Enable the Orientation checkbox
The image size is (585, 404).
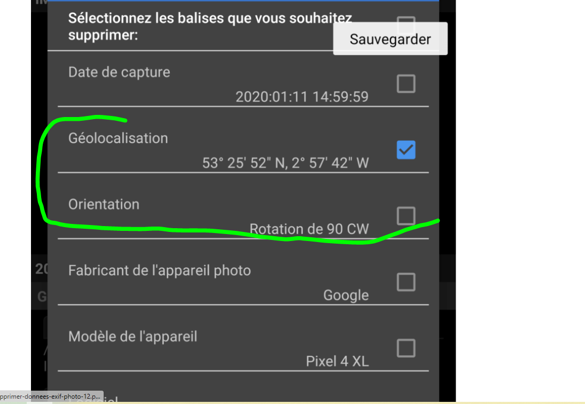coord(406,216)
